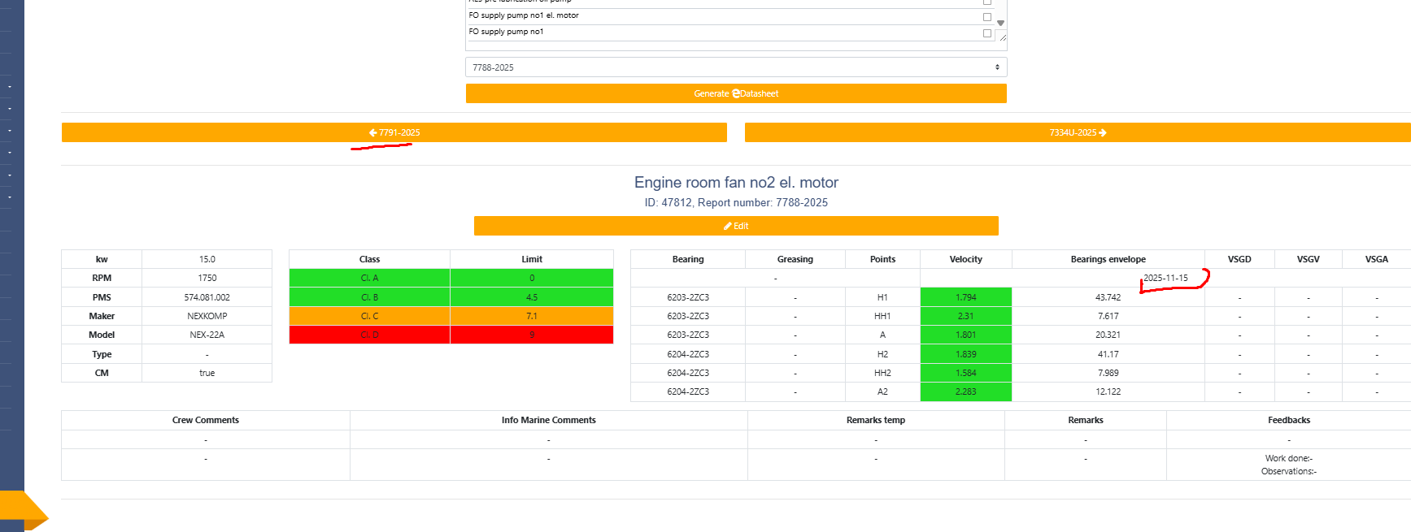Screen dimensions: 1411x532
Task: Enable the last FO supply pump no1 checkbox
Action: tap(986, 33)
